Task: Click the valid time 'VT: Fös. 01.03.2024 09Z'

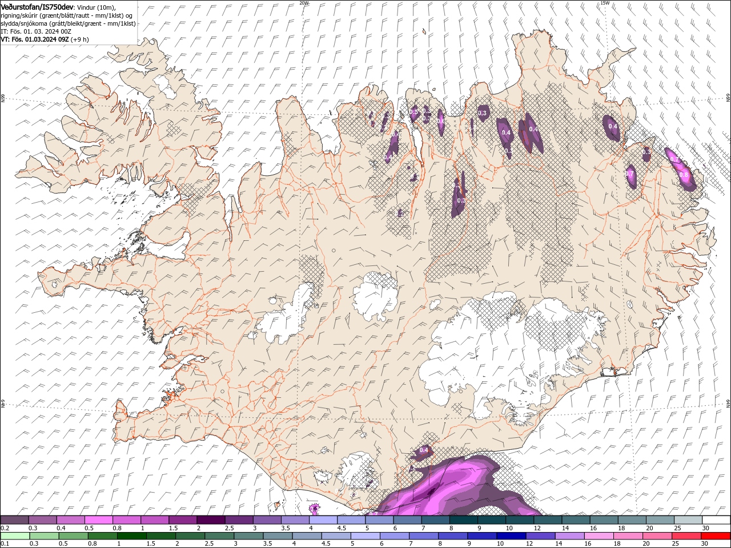Action: pos(35,39)
